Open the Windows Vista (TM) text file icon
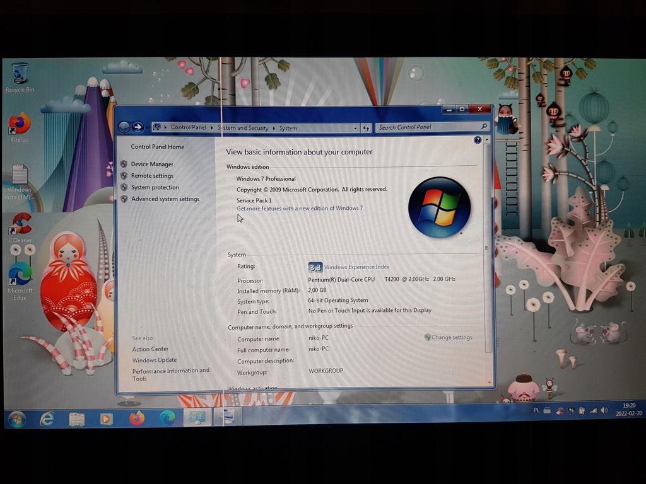The width and height of the screenshot is (646, 484). click(20, 181)
